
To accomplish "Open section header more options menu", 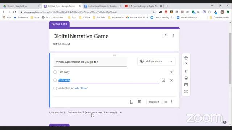I will [173, 35].
